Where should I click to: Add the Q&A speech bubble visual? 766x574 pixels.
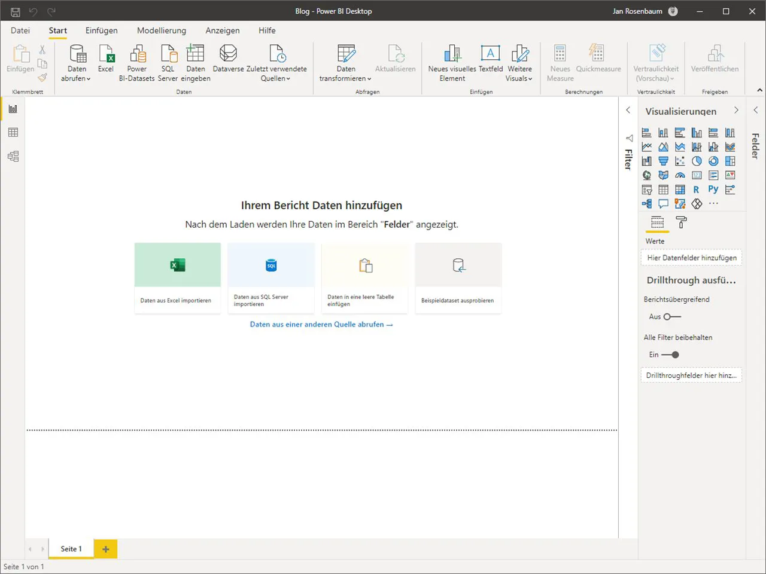pos(663,204)
